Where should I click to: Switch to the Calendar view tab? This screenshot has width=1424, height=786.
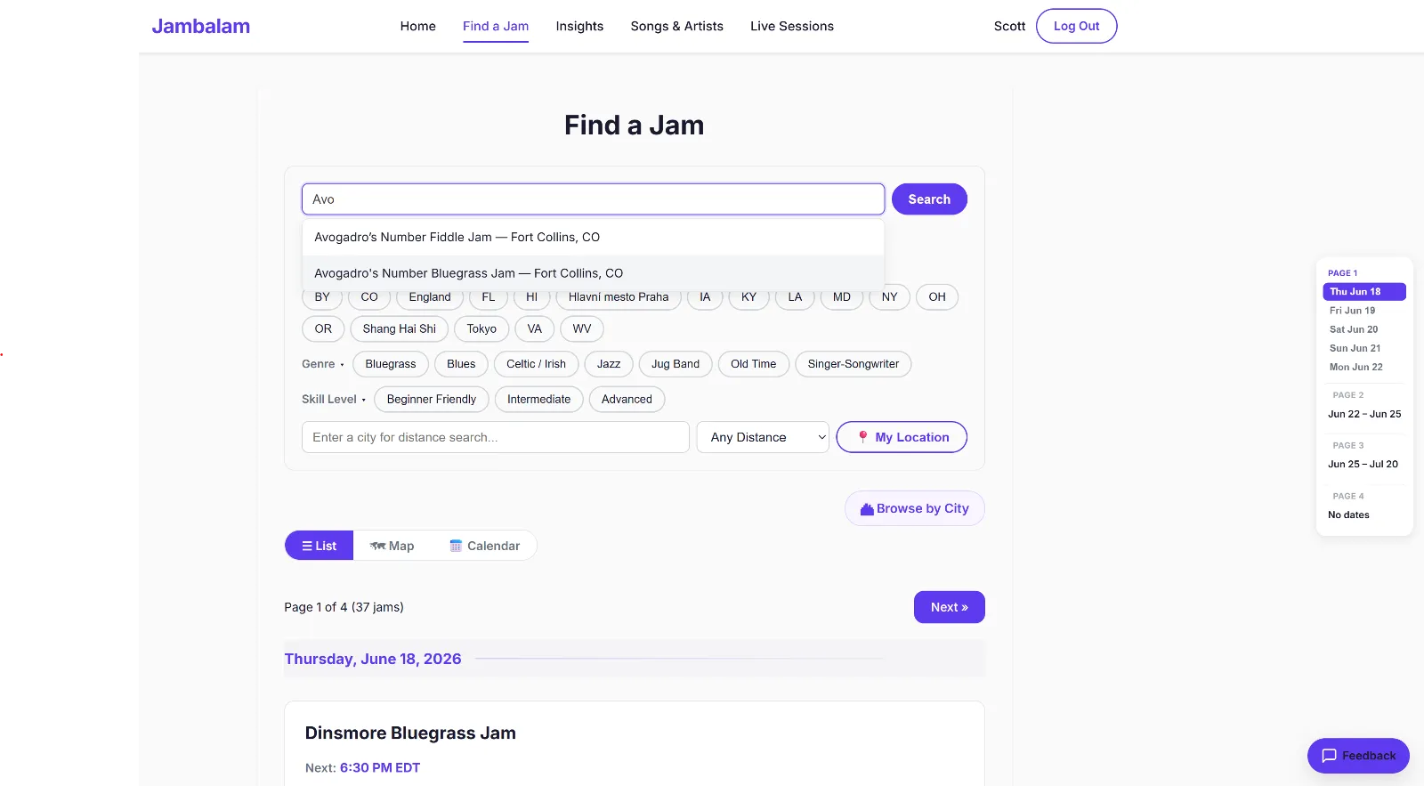click(484, 546)
